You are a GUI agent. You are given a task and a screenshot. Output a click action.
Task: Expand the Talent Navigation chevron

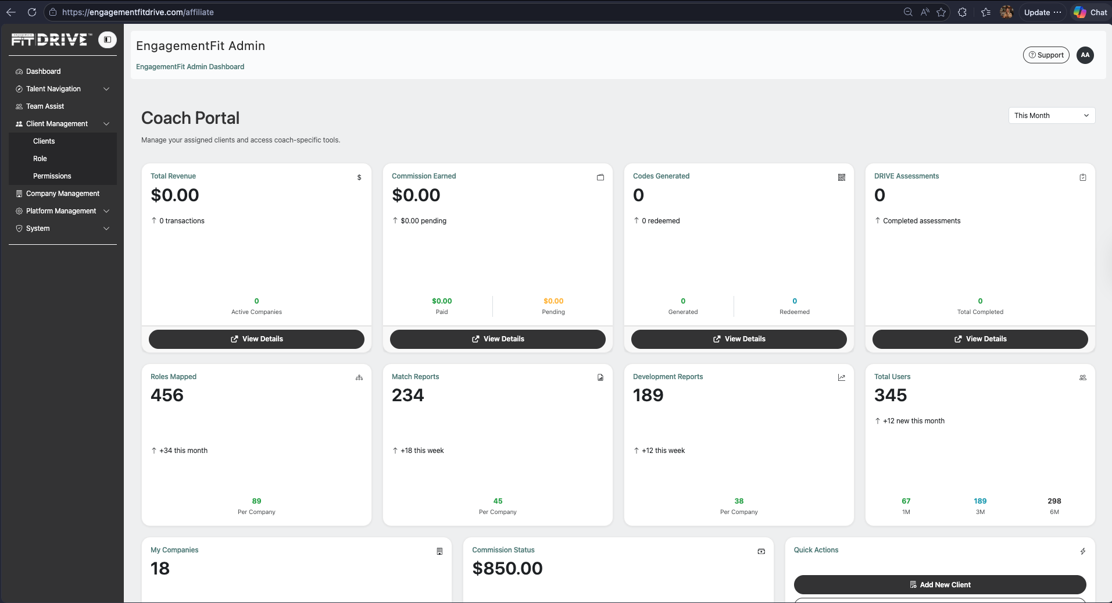click(106, 89)
